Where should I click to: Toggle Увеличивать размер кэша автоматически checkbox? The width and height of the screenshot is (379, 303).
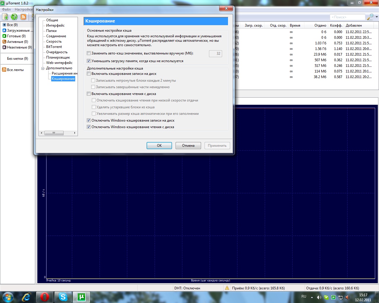click(x=94, y=114)
